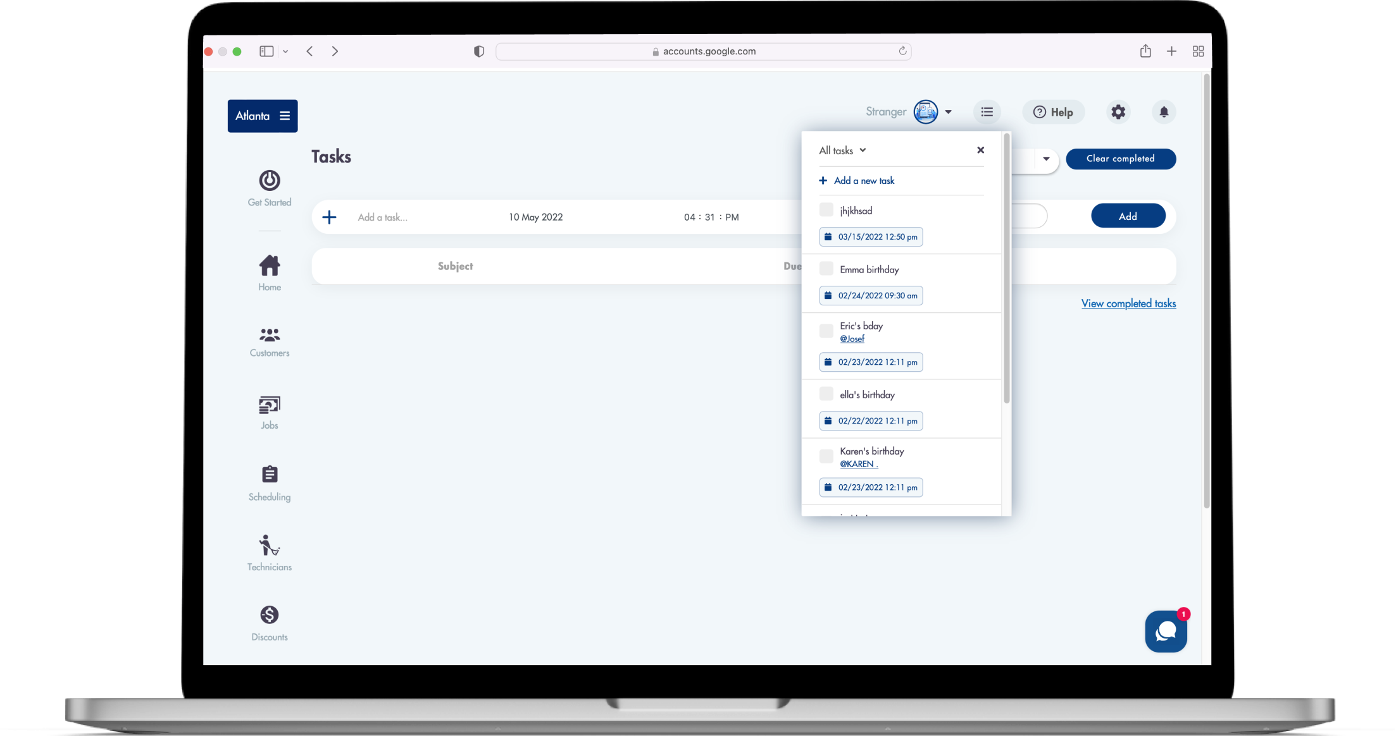
Task: Mark Emma birthday task as done
Action: pos(826,269)
